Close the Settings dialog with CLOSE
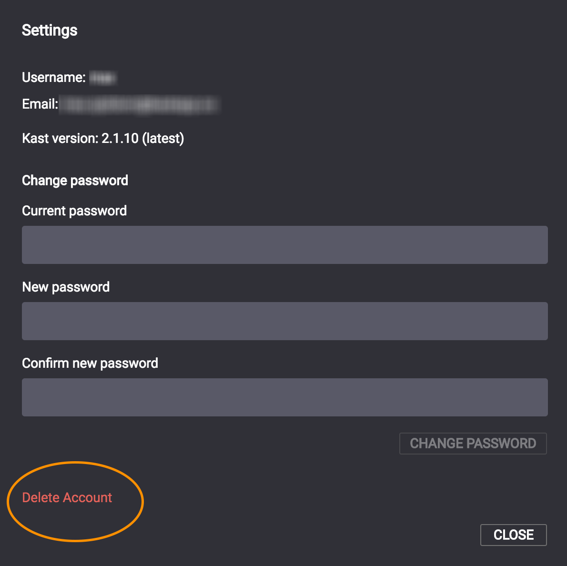The width and height of the screenshot is (567, 566). click(x=513, y=535)
